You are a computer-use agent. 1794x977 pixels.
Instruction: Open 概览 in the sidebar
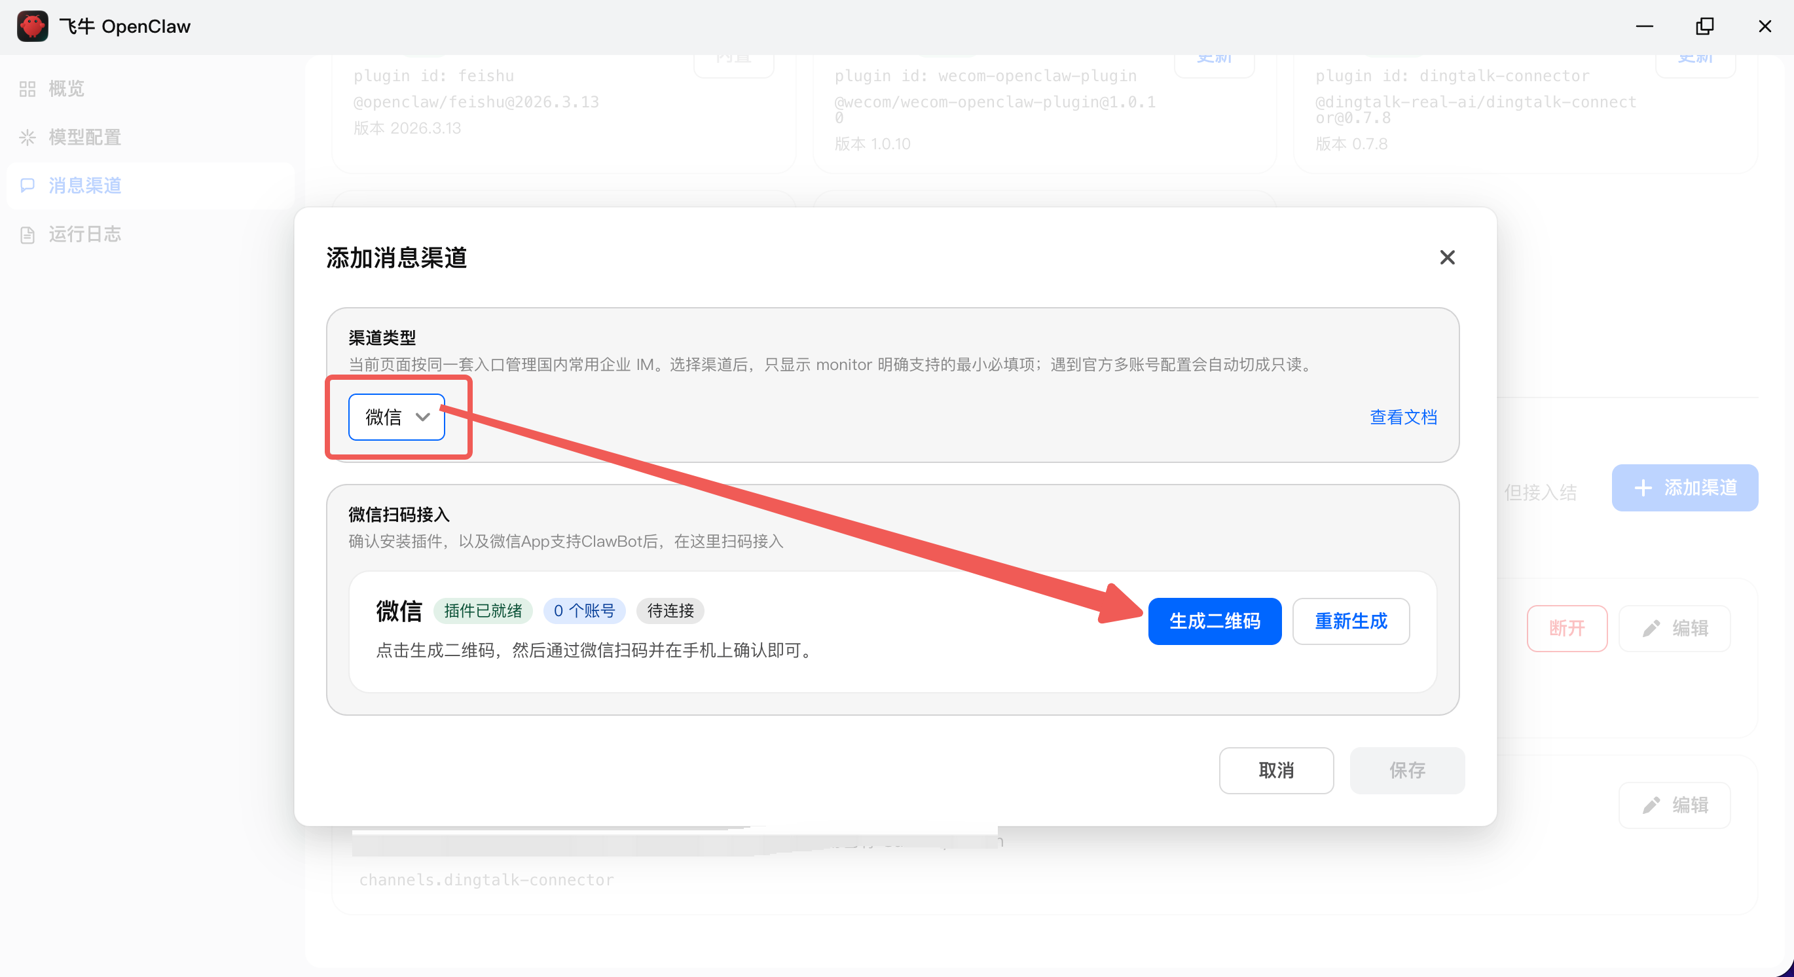pos(66,88)
